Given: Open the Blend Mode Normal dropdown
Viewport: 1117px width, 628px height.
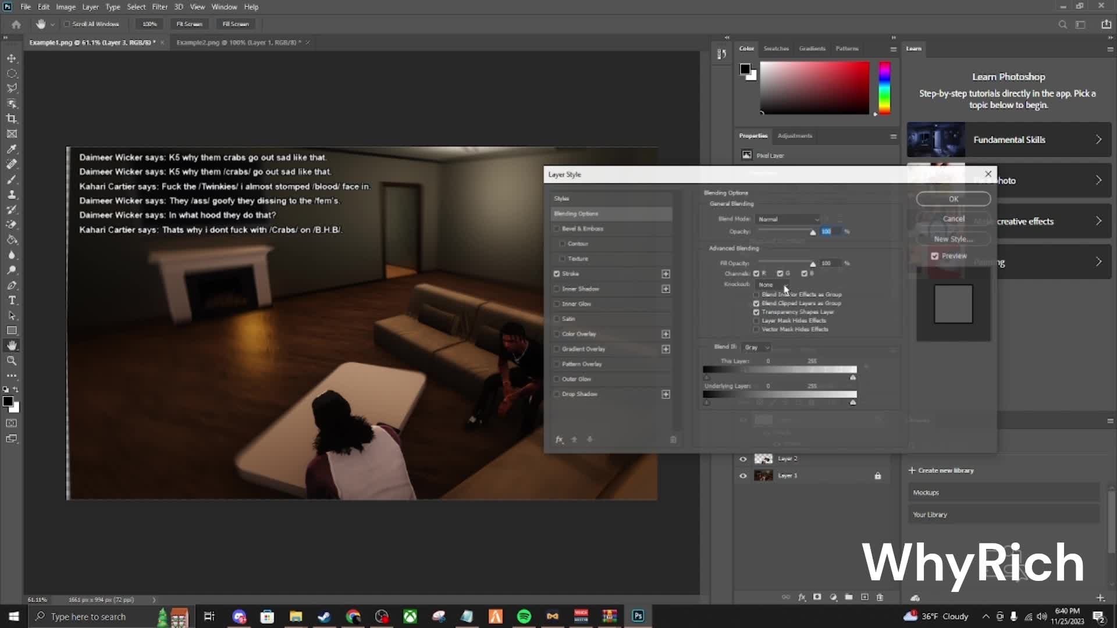Looking at the screenshot, I should coord(788,219).
